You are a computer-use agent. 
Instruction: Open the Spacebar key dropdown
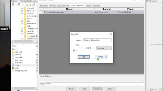pyautogui.click(x=104, y=48)
